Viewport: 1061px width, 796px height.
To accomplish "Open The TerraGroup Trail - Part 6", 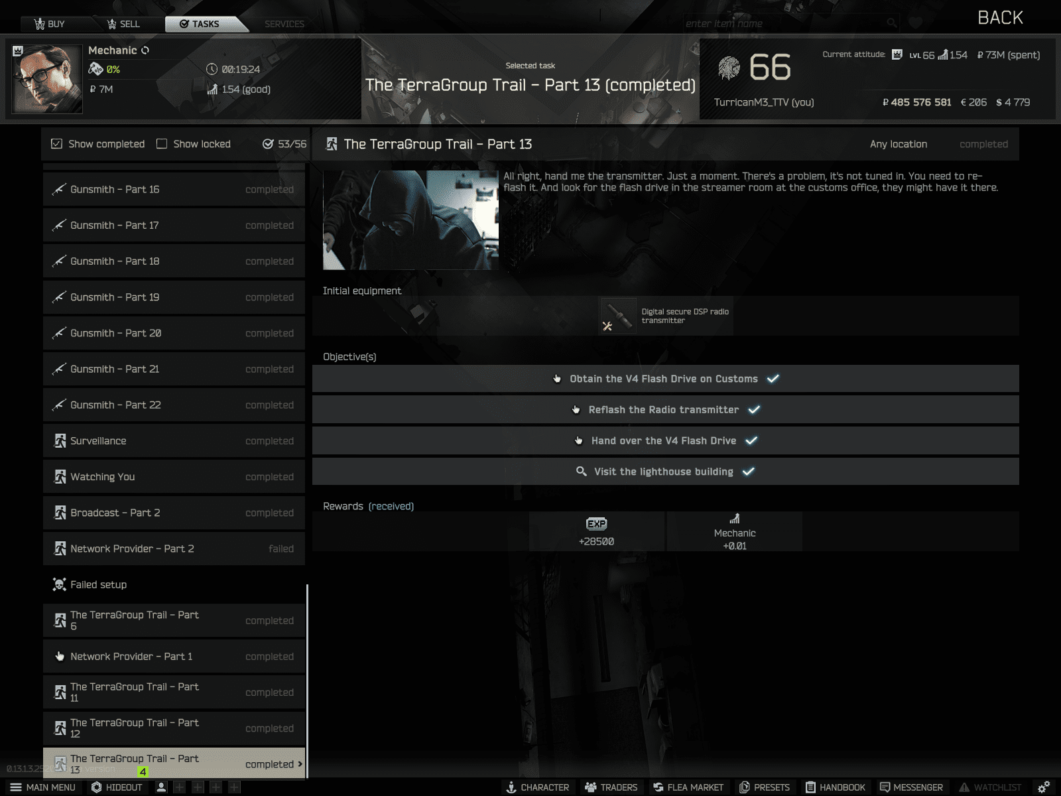I will [x=174, y=620].
